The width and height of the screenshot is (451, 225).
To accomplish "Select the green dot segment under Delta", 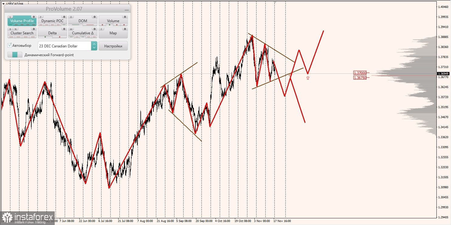I will pos(45,37).
